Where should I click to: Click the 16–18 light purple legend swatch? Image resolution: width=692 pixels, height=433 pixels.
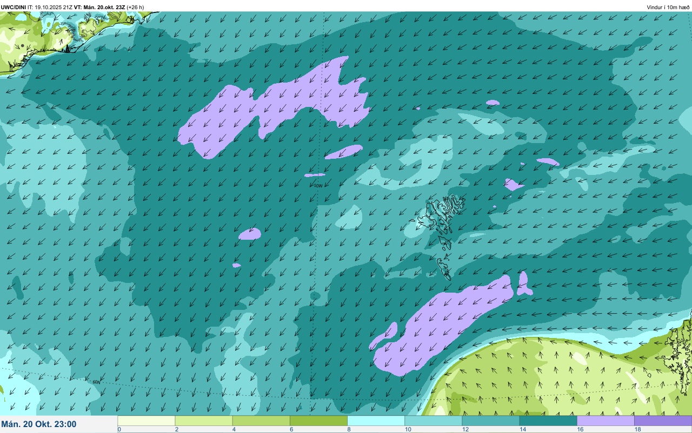pyautogui.click(x=605, y=421)
